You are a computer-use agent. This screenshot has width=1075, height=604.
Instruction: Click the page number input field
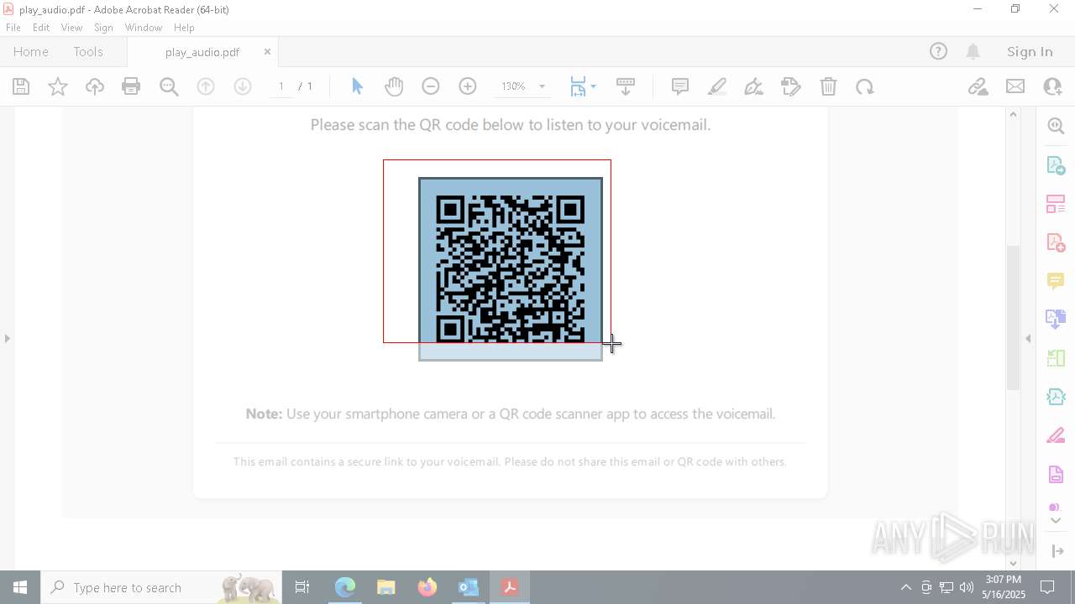(281, 86)
